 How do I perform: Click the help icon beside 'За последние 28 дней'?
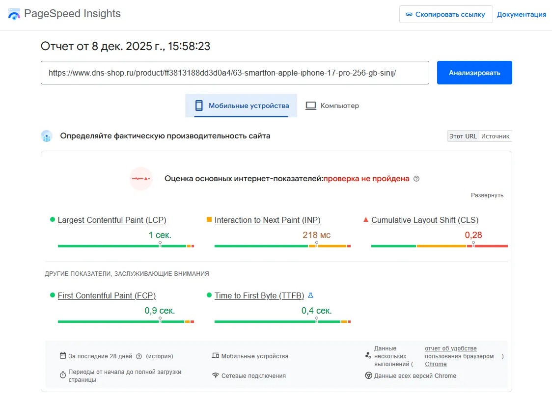click(139, 356)
